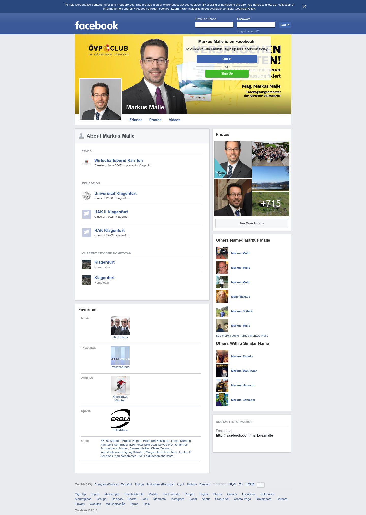The height and width of the screenshot is (515, 366).
Task: Open the Rollerblade logo under Sports
Action: click(120, 419)
